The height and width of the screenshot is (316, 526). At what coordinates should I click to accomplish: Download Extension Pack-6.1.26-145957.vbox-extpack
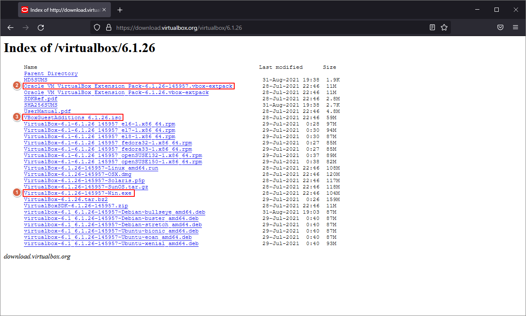point(128,86)
